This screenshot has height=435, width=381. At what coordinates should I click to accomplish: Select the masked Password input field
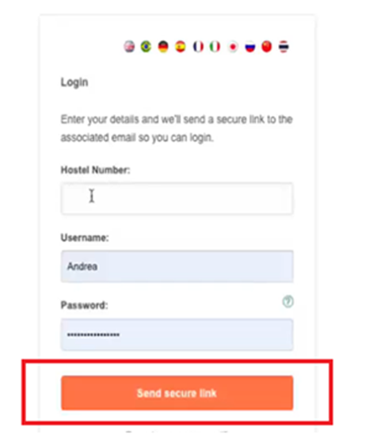tap(177, 334)
